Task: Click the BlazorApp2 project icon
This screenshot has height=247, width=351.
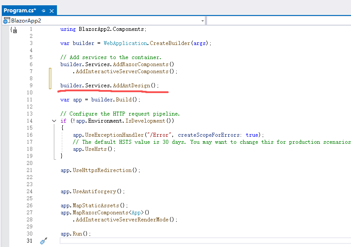Action: click(x=6, y=21)
